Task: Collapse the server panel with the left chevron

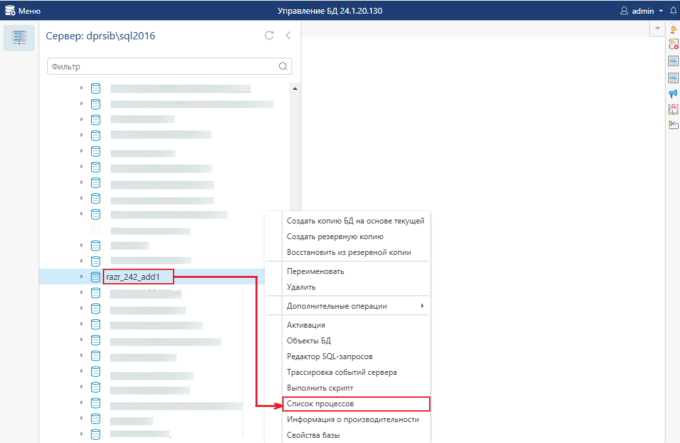Action: coord(288,35)
